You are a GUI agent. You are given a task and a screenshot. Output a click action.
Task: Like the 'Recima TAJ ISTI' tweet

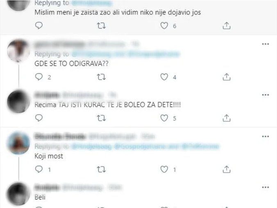[164, 118]
